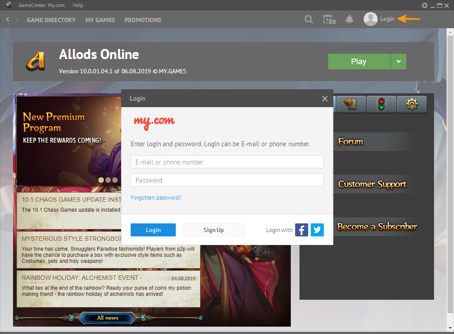Log in with the Twitter icon
454x334 pixels.
coord(317,230)
